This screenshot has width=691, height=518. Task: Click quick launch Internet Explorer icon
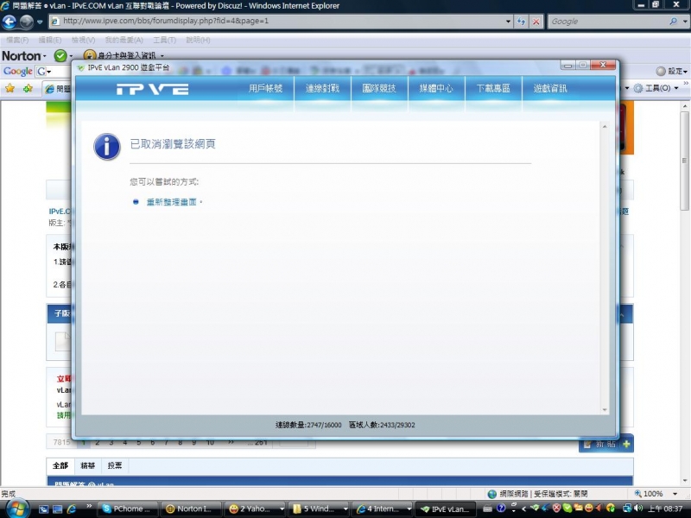pyautogui.click(x=72, y=509)
